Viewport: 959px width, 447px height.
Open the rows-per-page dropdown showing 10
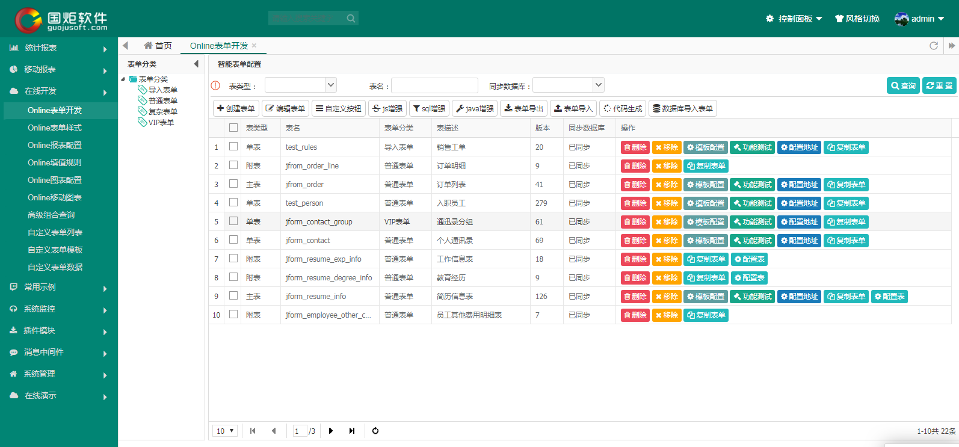click(226, 431)
